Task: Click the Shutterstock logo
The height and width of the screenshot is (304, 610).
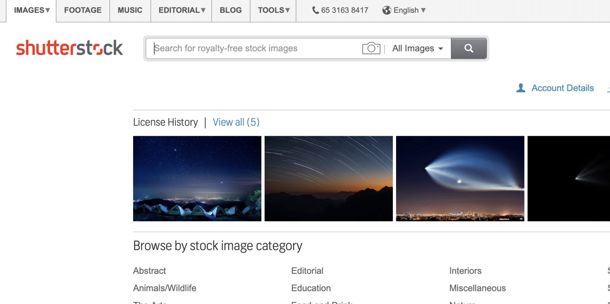Action: click(69, 48)
